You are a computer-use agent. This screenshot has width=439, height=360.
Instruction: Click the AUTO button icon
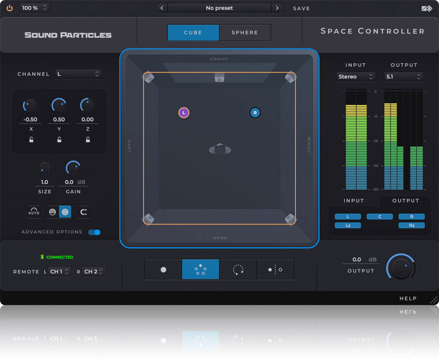(34, 212)
